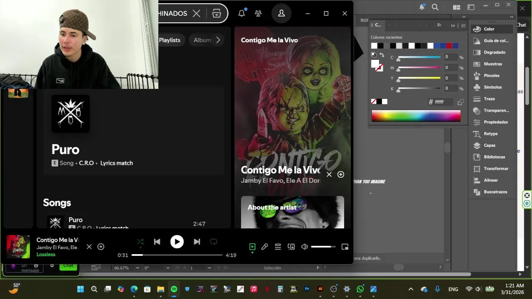This screenshot has width=532, height=299.
Task: Open Illustrator rotation angle dropdown
Action: (168, 268)
